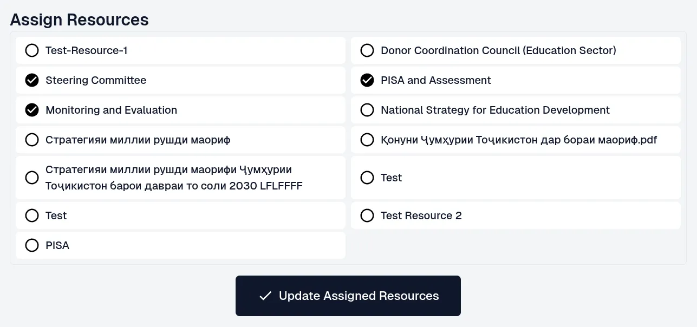Uncheck PISA and Assessment resource
The image size is (697, 327).
click(x=367, y=80)
